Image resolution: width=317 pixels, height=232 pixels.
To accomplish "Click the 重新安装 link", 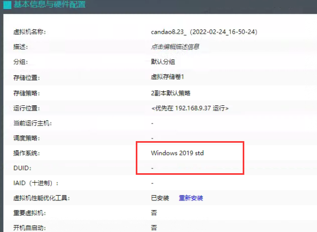I will (x=191, y=198).
